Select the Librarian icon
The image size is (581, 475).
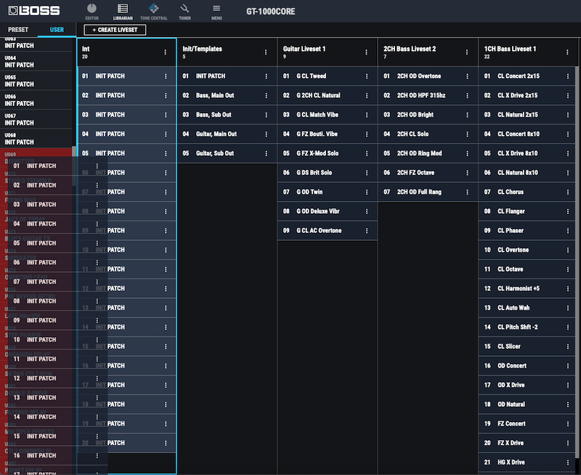coord(123,12)
